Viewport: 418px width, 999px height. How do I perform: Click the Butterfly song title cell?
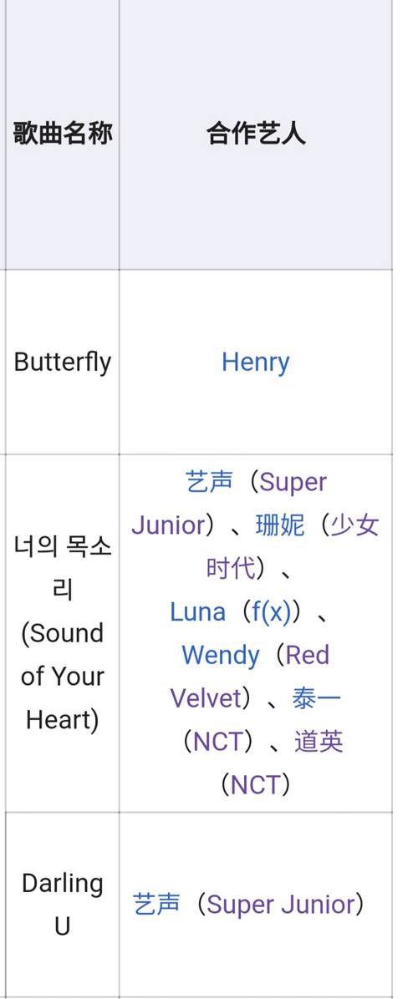63,363
